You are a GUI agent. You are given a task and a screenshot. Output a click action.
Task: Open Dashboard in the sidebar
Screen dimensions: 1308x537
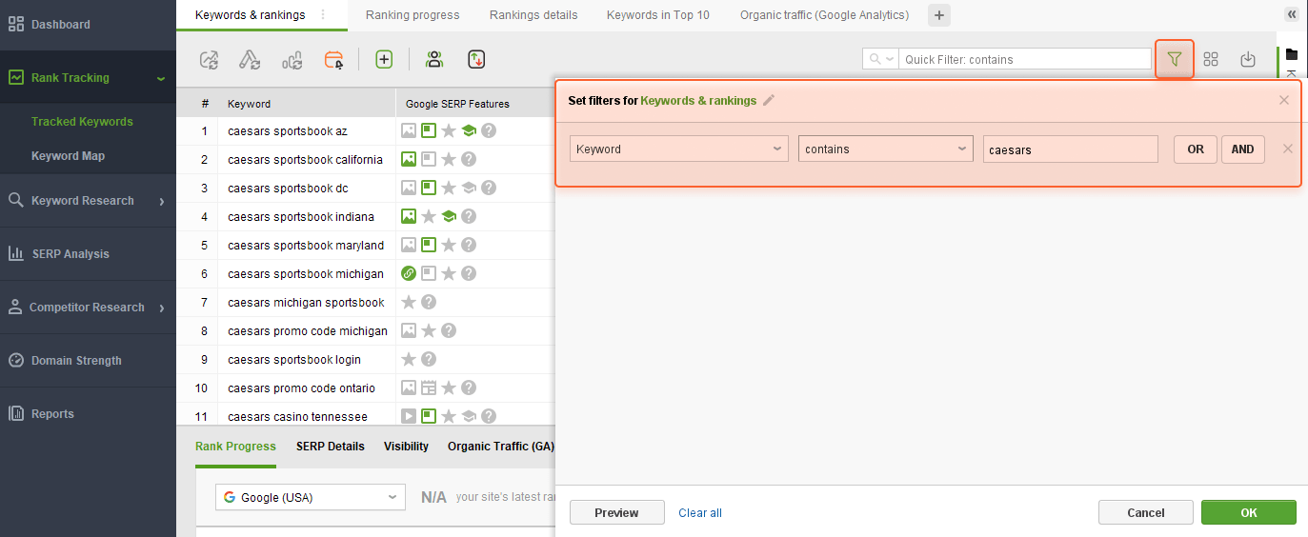pos(88,25)
